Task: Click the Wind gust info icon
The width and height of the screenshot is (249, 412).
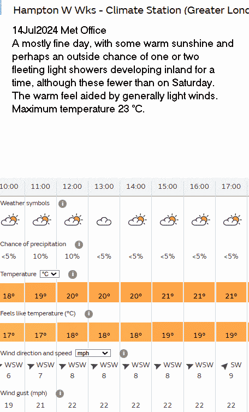Action: click(x=60, y=393)
